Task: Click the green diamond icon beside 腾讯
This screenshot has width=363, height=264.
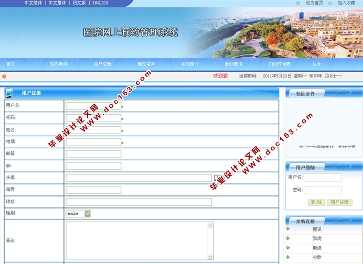Action: 288,228
